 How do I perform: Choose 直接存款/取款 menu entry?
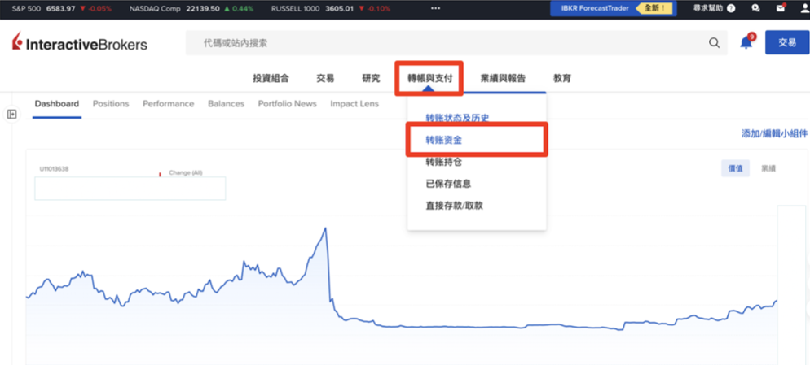point(454,206)
